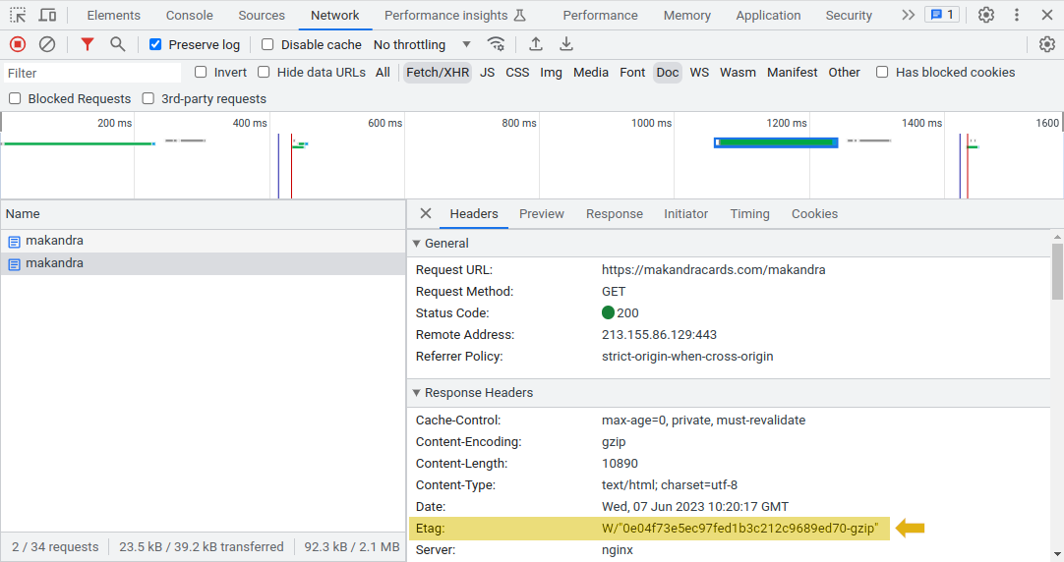This screenshot has width=1064, height=562.
Task: Select the inspect element picker icon
Action: [18, 15]
